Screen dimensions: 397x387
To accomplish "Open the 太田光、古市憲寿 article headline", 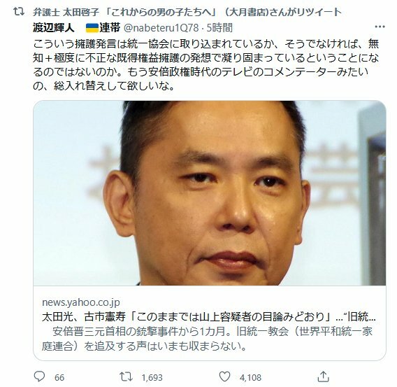I will click(208, 317).
